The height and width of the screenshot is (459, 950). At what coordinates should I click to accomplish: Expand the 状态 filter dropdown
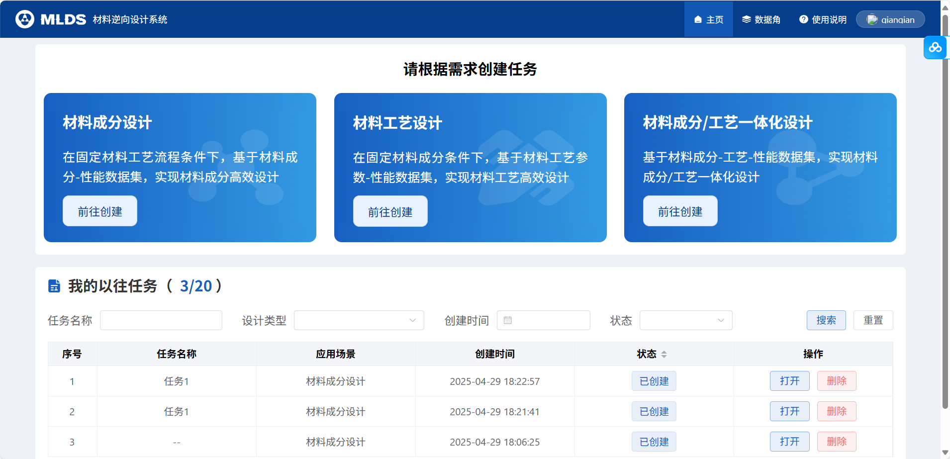685,321
